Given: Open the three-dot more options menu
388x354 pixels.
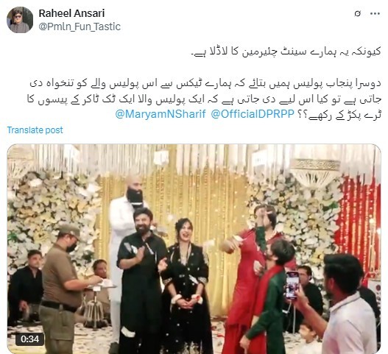Looking at the screenshot, I should pos(375,14).
